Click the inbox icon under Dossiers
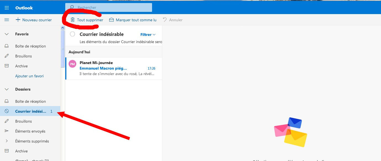The width and height of the screenshot is (381, 161). tap(7, 101)
